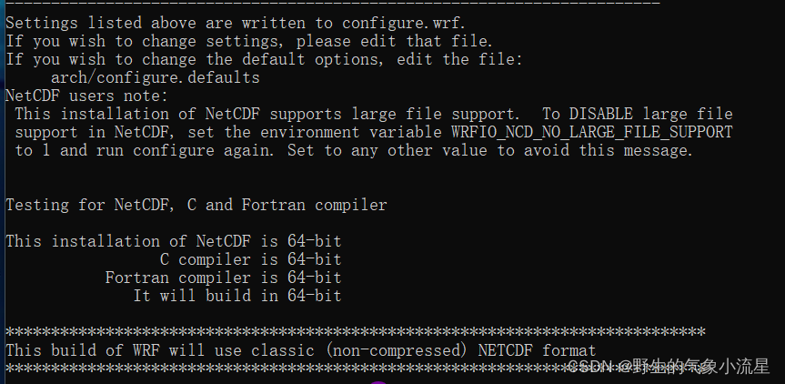Click 'This installation of NetCDF is 64-bit' line
The height and width of the screenshot is (384, 785).
pos(173,241)
